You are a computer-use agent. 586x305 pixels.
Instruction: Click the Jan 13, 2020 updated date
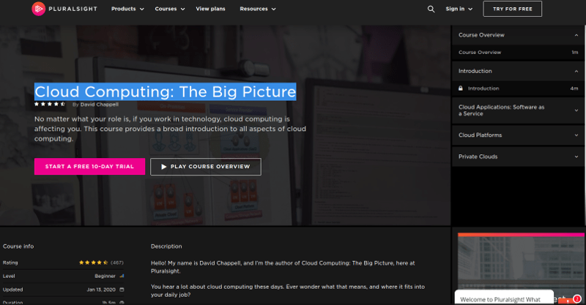101,290
